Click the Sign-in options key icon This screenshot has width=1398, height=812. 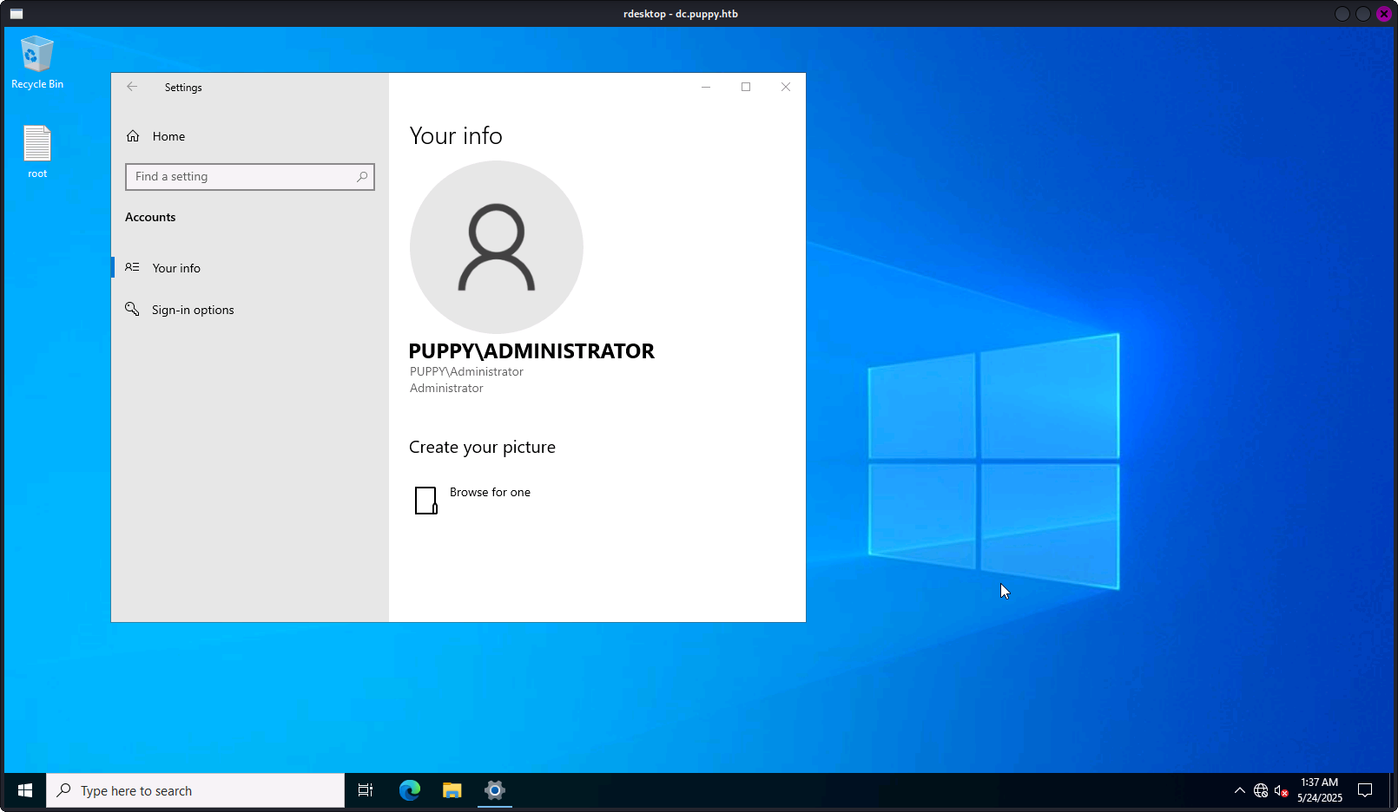[132, 310]
